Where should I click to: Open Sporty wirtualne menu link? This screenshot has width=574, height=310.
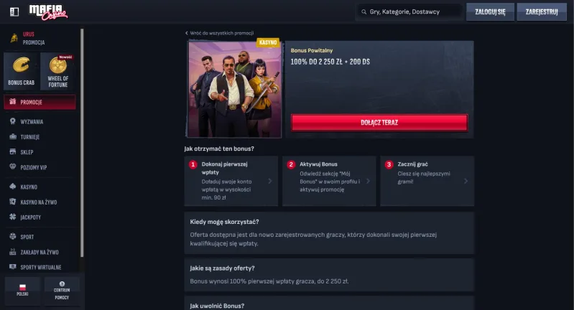pos(40,267)
